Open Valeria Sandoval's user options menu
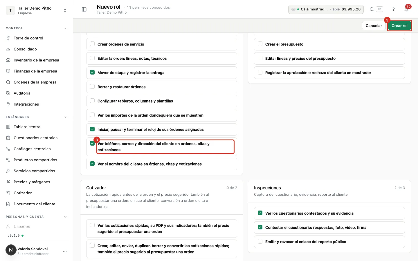The image size is (418, 261). [x=65, y=251]
